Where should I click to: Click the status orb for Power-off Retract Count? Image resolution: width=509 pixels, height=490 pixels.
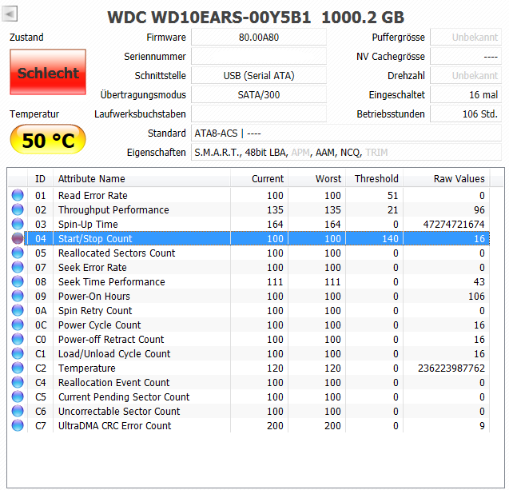point(18,340)
